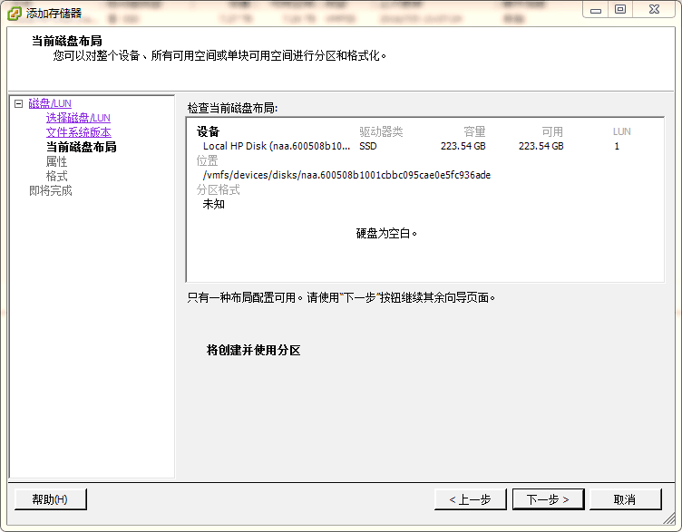Select the Local HP Disk row
The width and height of the screenshot is (682, 532).
click(276, 146)
